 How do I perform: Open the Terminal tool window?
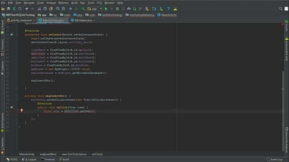(x=48, y=159)
